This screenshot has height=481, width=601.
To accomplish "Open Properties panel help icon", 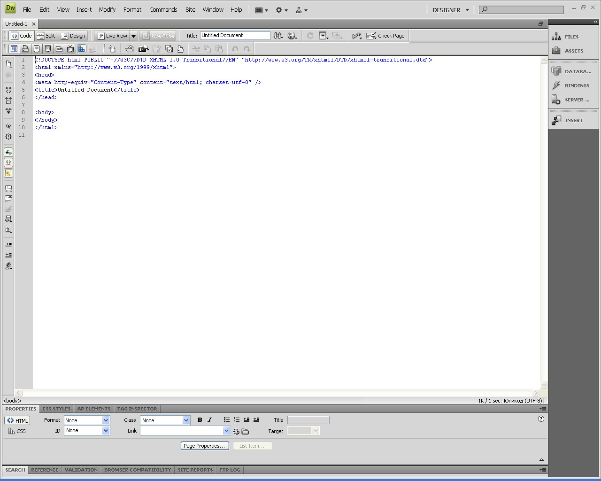I will pyautogui.click(x=541, y=419).
